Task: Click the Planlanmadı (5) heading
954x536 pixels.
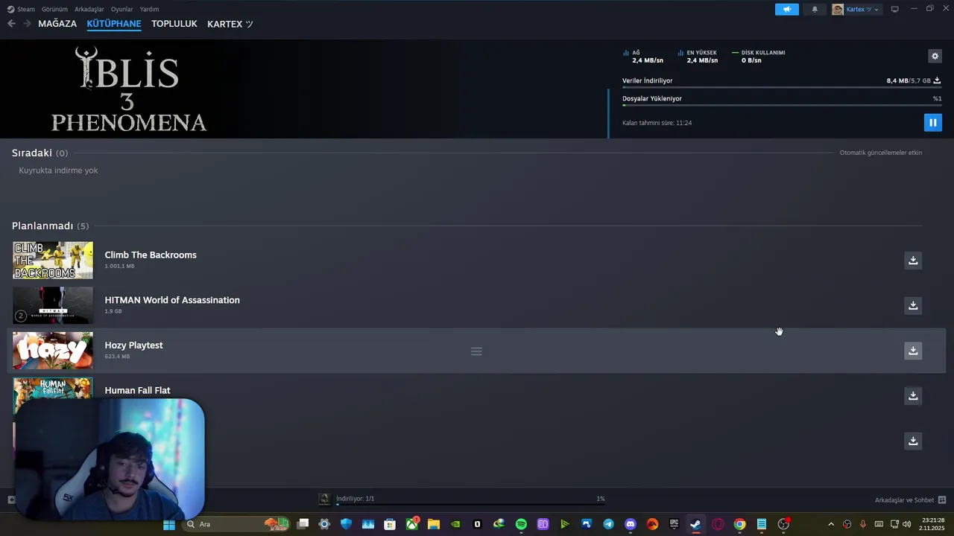Action: click(50, 226)
